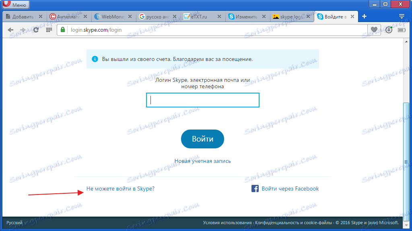The image size is (412, 231).
Task: Click the logout notice text Вы вышли из своего счета
Action: tap(136, 59)
